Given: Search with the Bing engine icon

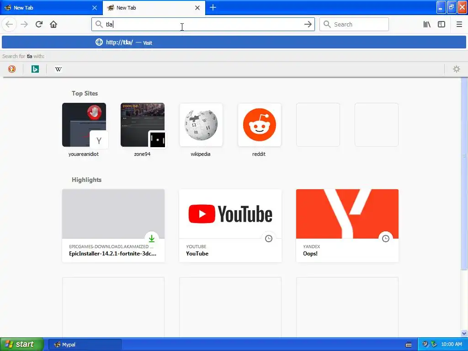Looking at the screenshot, I should (x=35, y=69).
